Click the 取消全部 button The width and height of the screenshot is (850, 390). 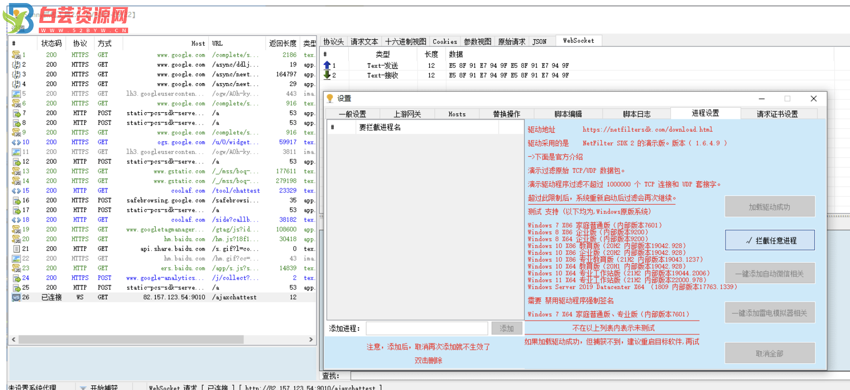click(x=770, y=353)
